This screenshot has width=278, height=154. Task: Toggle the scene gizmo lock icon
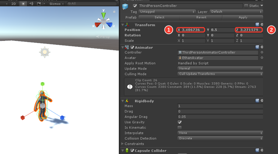coord(114,11)
